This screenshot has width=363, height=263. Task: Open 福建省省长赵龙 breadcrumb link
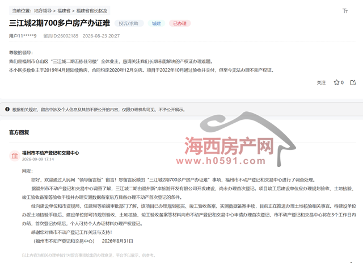pos(92,11)
